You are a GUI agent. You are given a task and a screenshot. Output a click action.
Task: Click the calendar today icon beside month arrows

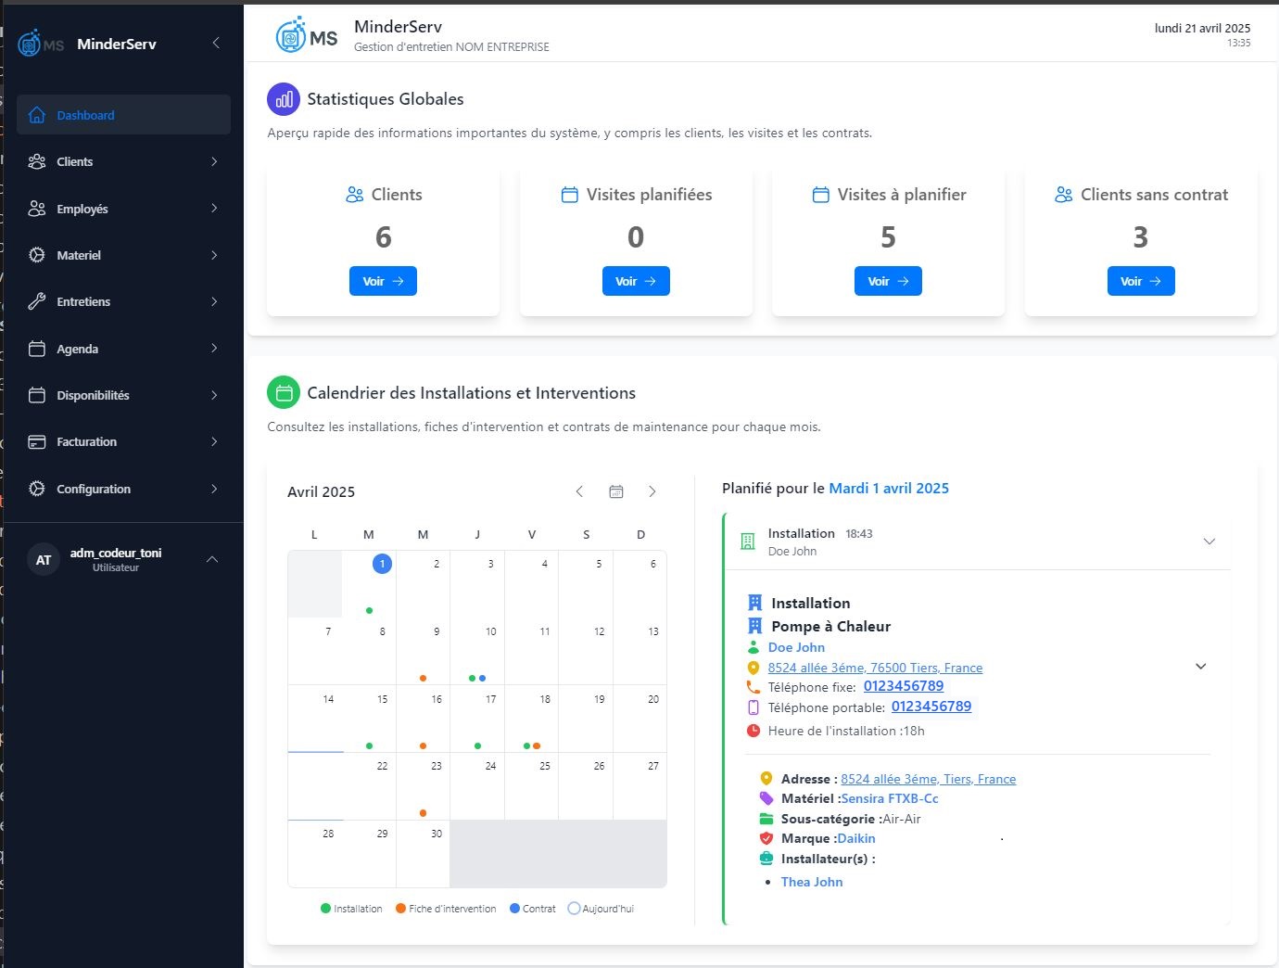(x=616, y=491)
